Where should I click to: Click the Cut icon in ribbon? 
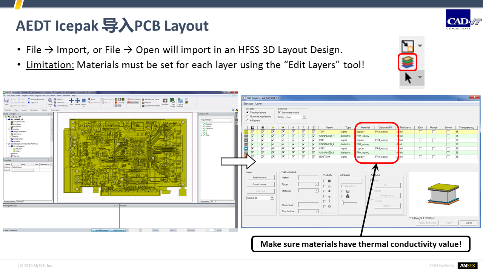tap(13, 99)
